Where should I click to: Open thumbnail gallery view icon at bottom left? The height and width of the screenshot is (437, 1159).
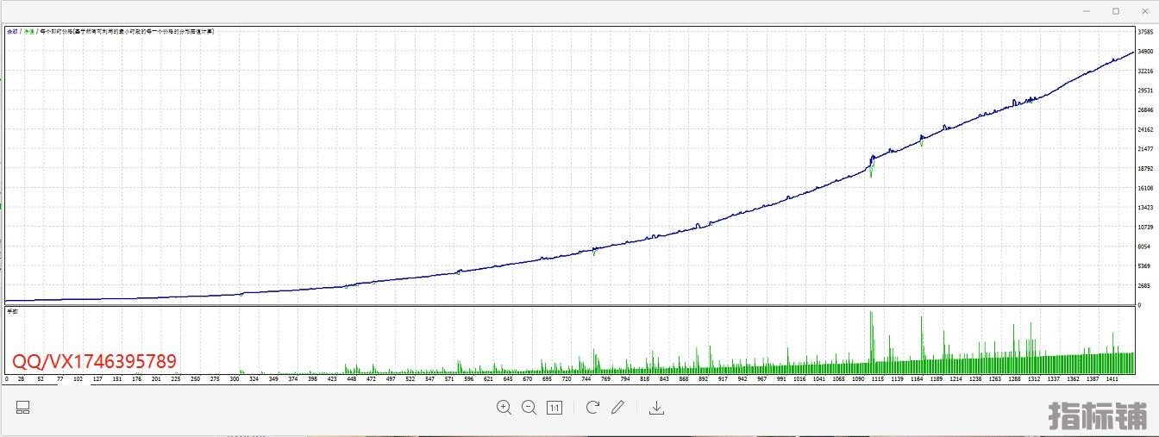pos(23,408)
